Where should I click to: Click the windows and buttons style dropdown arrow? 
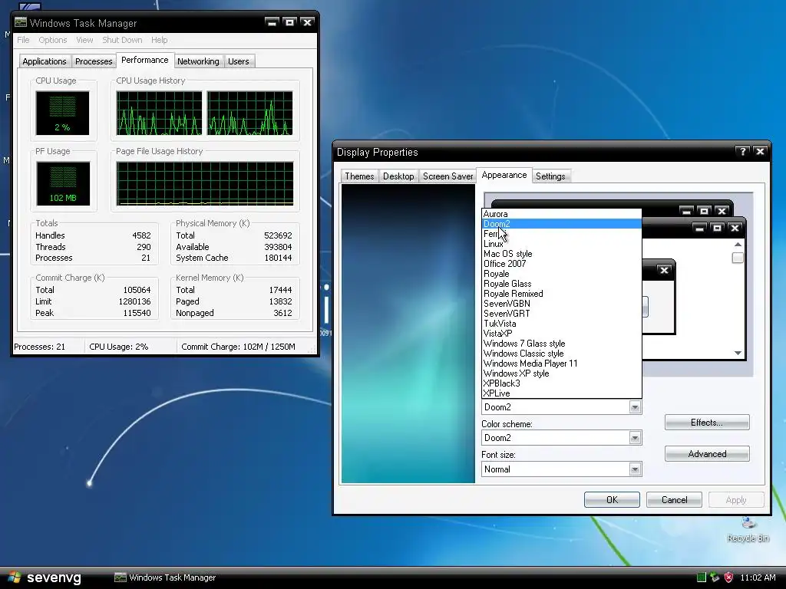(x=635, y=407)
